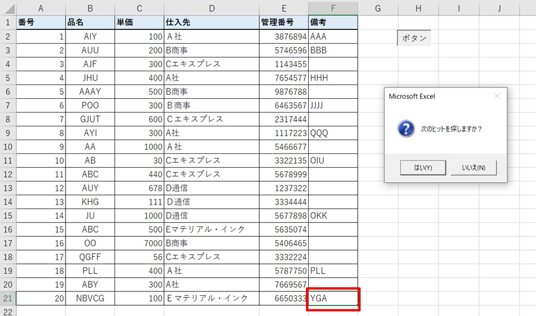
Task: Select cell containing AIY
Action: coord(90,37)
